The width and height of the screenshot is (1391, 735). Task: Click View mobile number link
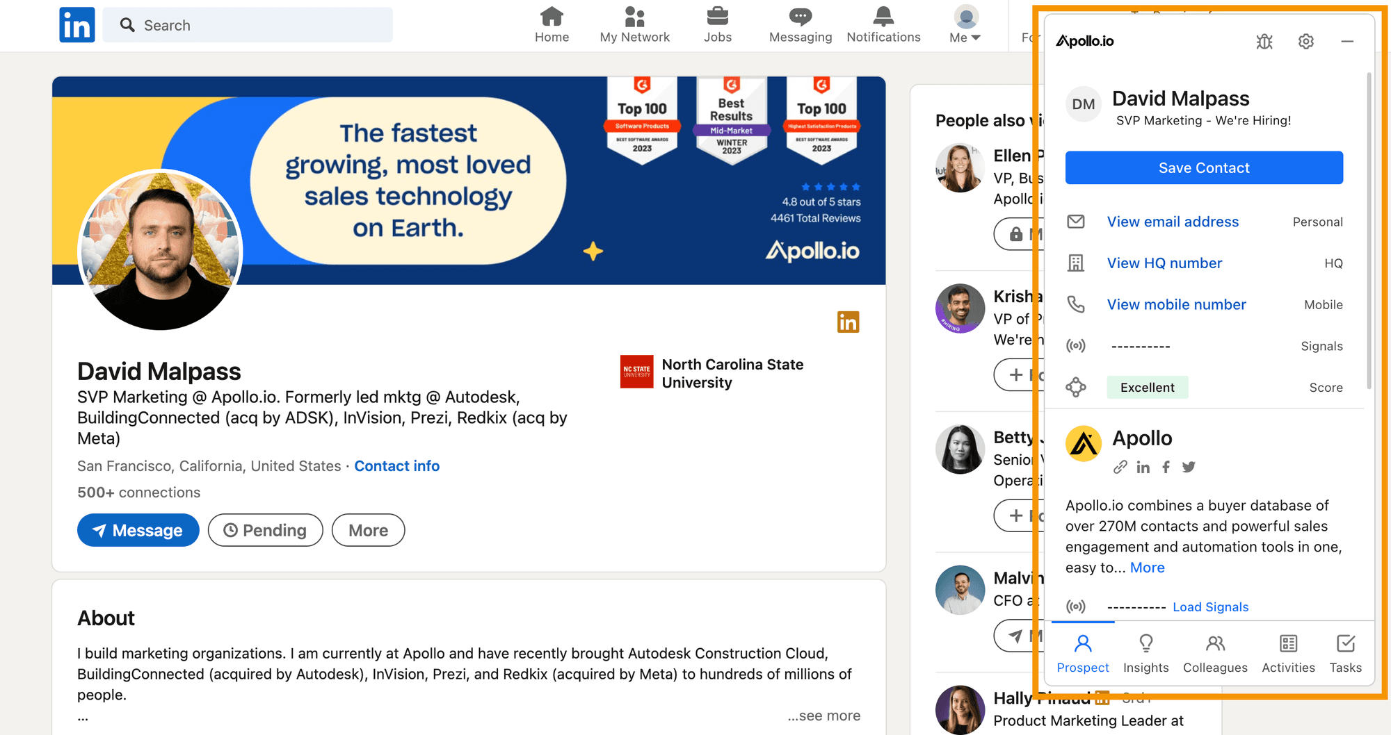click(x=1176, y=304)
